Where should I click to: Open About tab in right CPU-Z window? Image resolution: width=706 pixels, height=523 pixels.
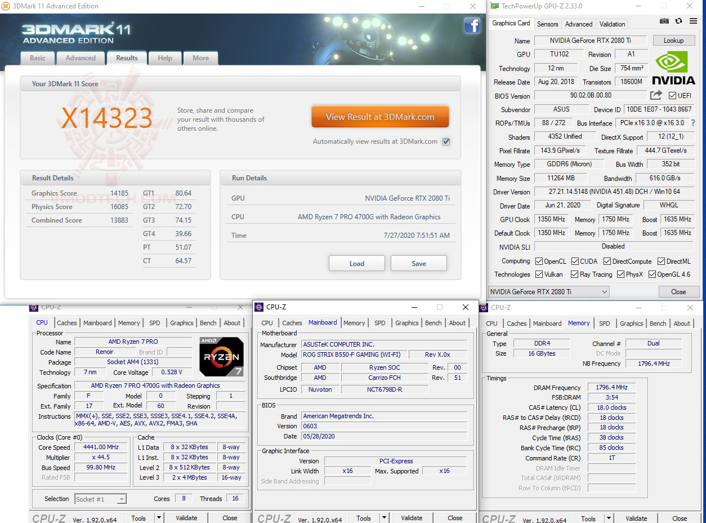pos(682,323)
